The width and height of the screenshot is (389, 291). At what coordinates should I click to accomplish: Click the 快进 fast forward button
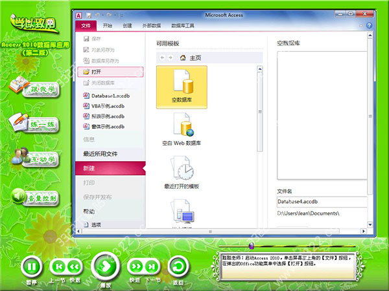tap(136, 266)
